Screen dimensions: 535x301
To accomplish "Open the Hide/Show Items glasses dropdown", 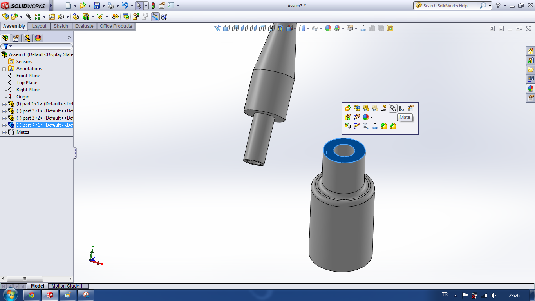I will pos(316,28).
